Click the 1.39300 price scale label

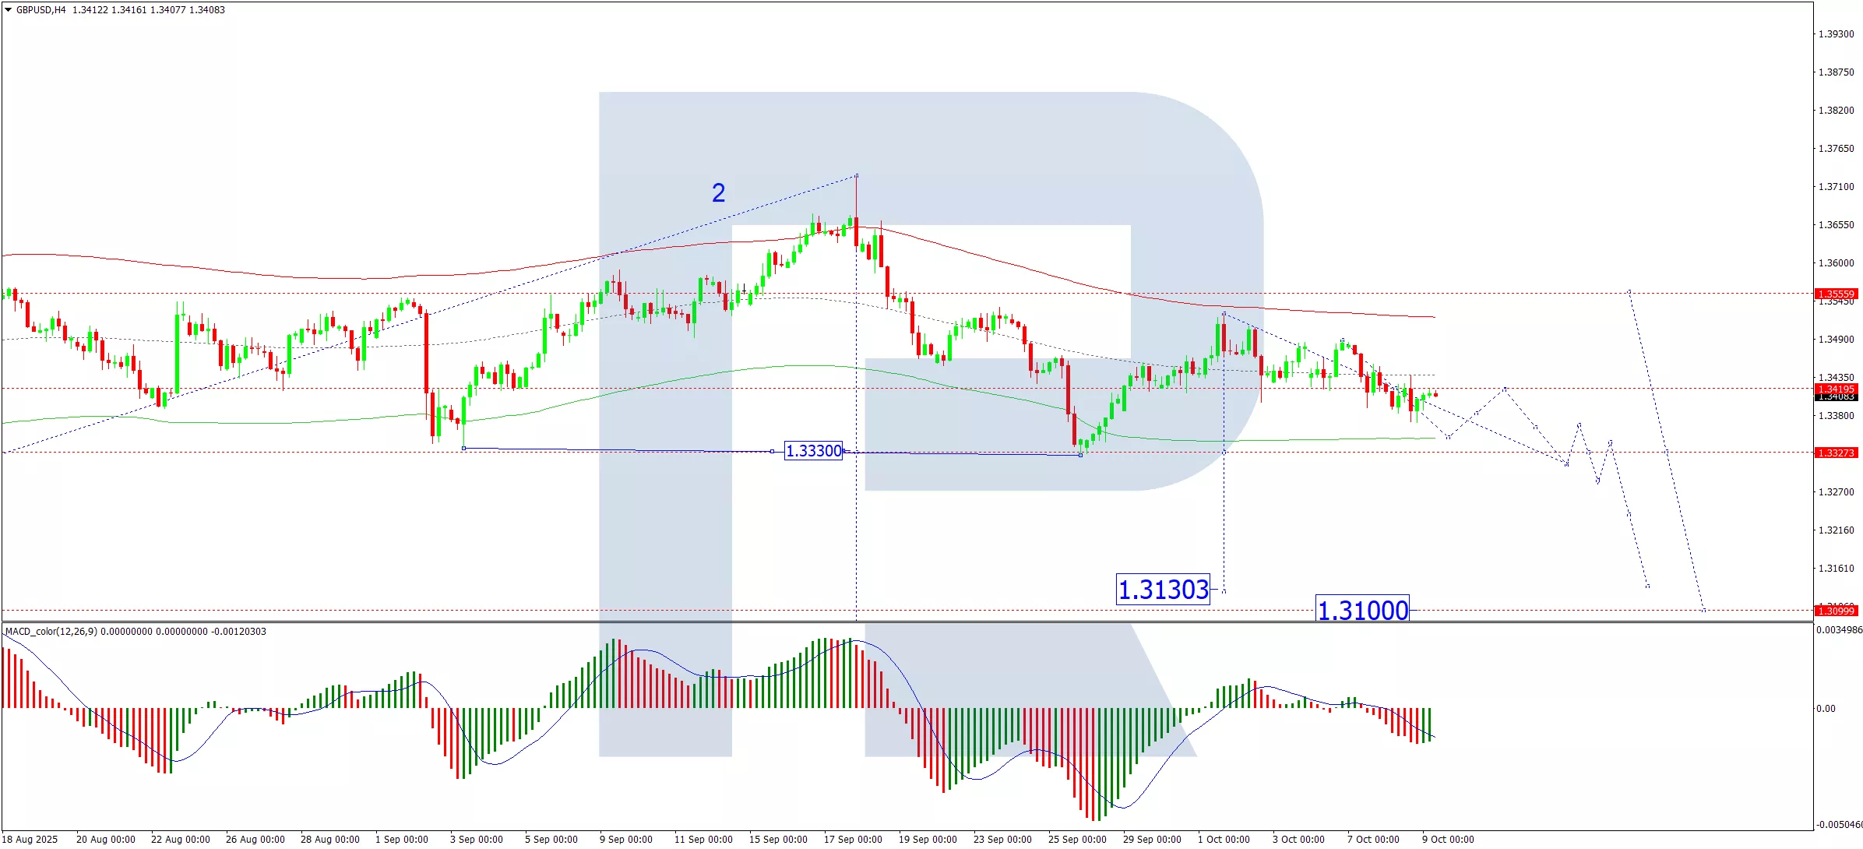point(1836,34)
